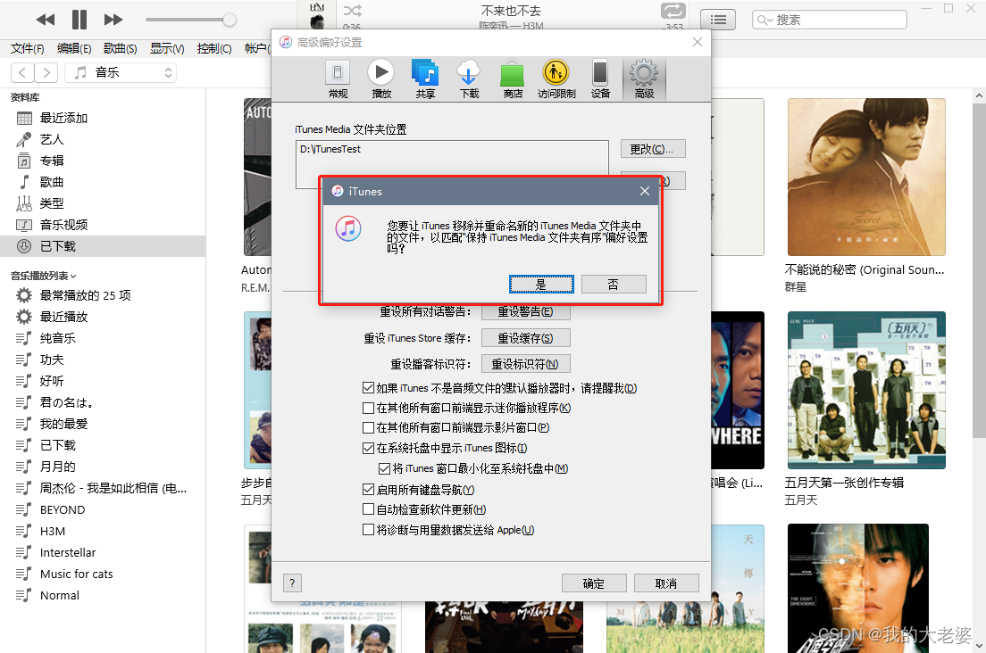986x653 pixels.
Task: Enable 自动检查新软件更新 checkbox
Action: coord(369,509)
